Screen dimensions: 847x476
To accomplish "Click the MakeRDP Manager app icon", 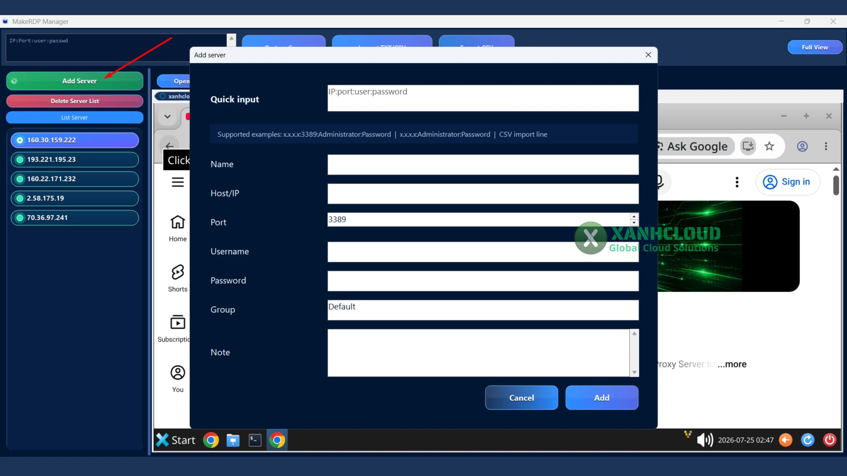I will tap(5, 21).
